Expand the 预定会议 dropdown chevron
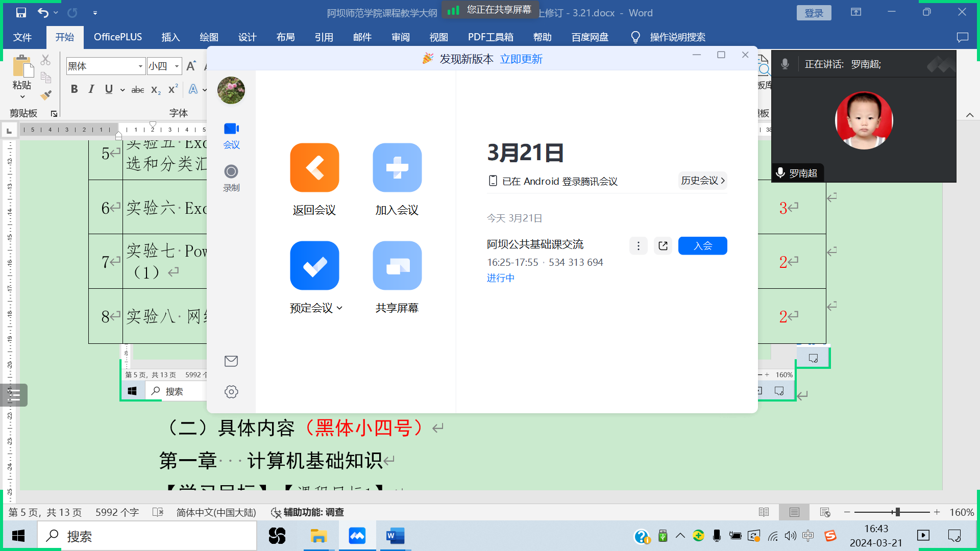Screen dimensions: 980x551 [x=340, y=308]
